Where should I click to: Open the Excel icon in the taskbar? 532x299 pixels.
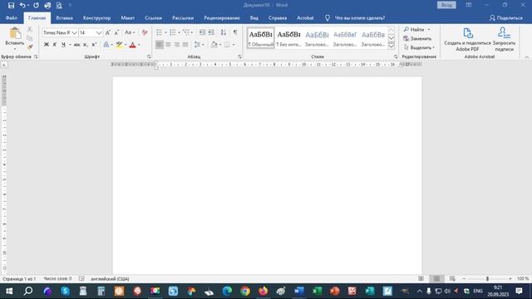pyautogui.click(x=317, y=291)
